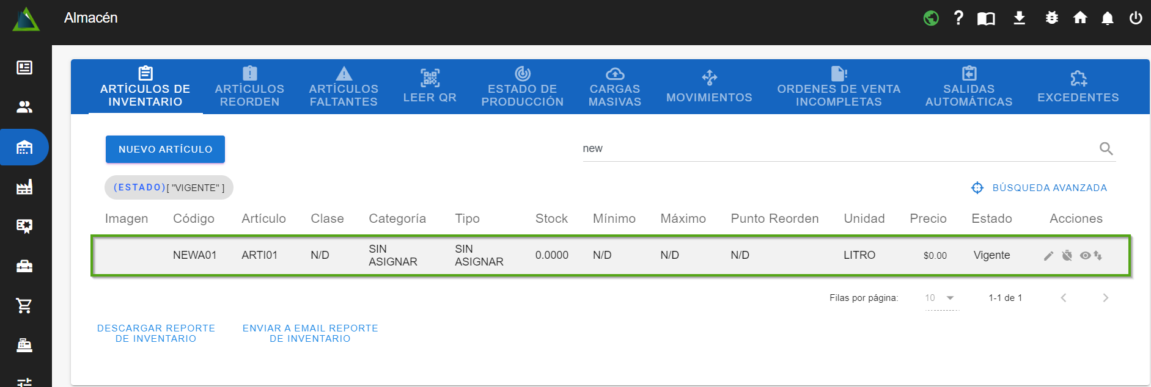Open the notifications bell
Viewport: 1151px width, 387px height.
click(1107, 18)
